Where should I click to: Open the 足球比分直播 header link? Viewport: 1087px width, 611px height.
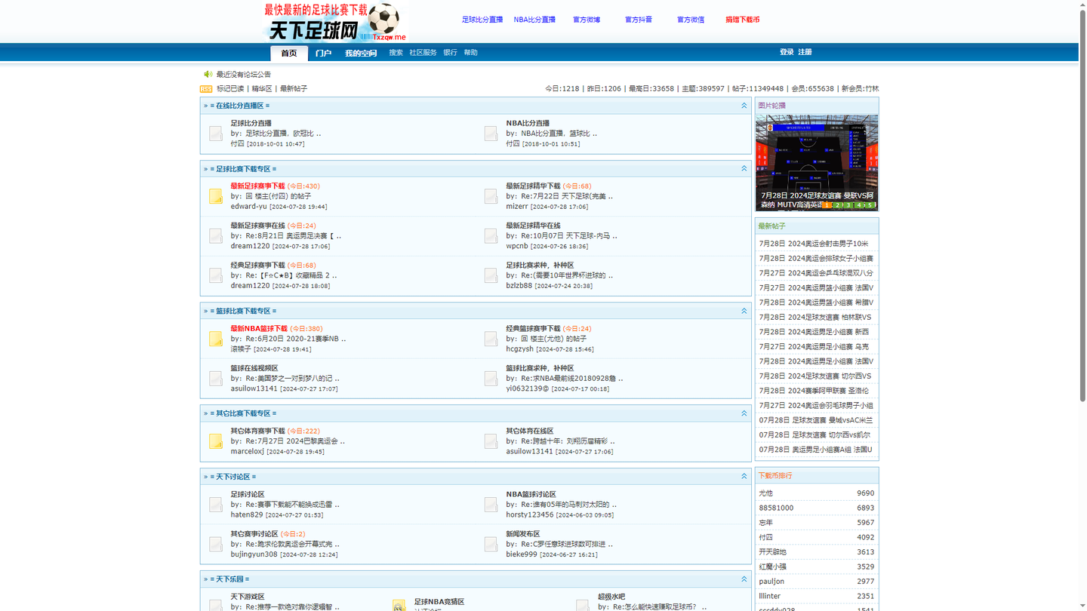click(482, 20)
